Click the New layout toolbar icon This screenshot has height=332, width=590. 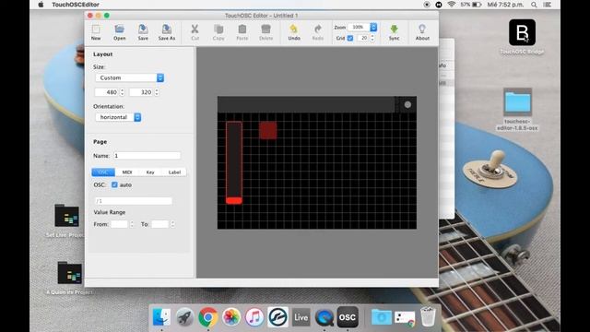96,32
